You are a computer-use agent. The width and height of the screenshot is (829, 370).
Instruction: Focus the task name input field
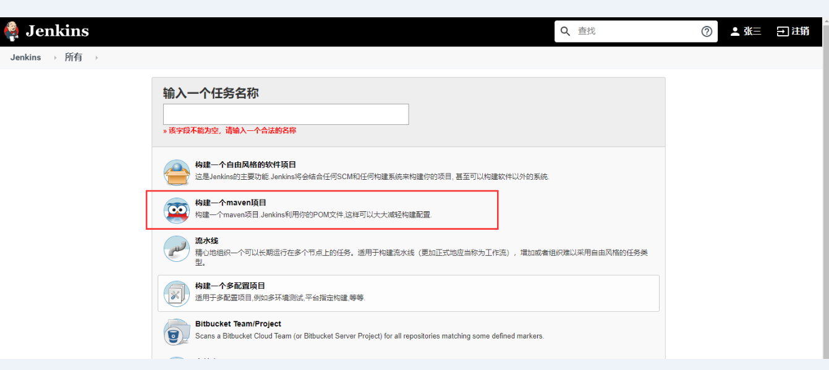(x=286, y=114)
